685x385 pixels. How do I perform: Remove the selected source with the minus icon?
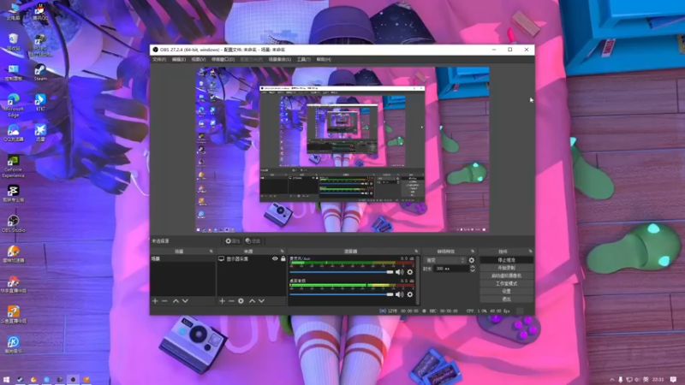231,301
